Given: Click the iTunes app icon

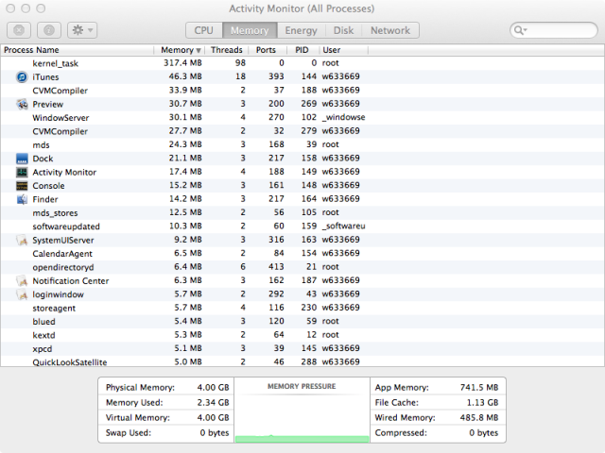Looking at the screenshot, I should point(22,77).
